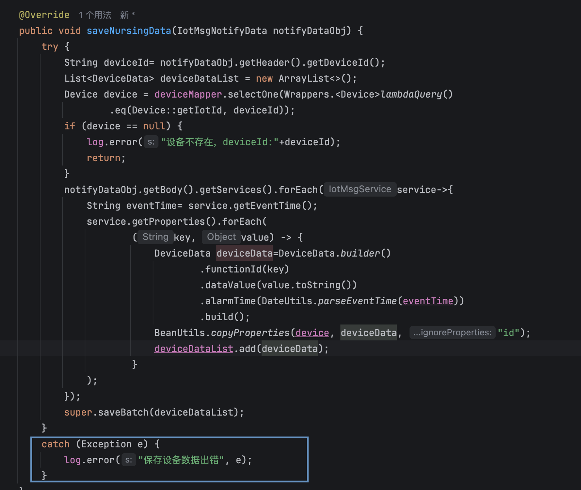
Task: Click the underlined deviceDataList variable
Action: click(194, 349)
